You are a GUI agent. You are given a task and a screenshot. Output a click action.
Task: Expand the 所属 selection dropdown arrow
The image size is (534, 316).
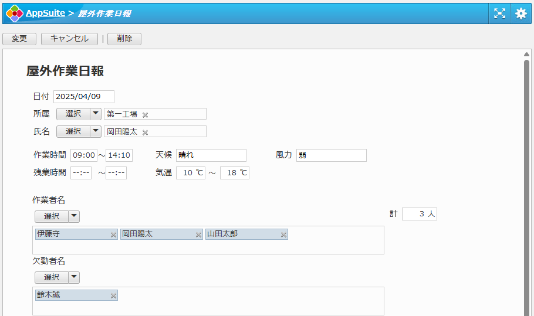96,114
